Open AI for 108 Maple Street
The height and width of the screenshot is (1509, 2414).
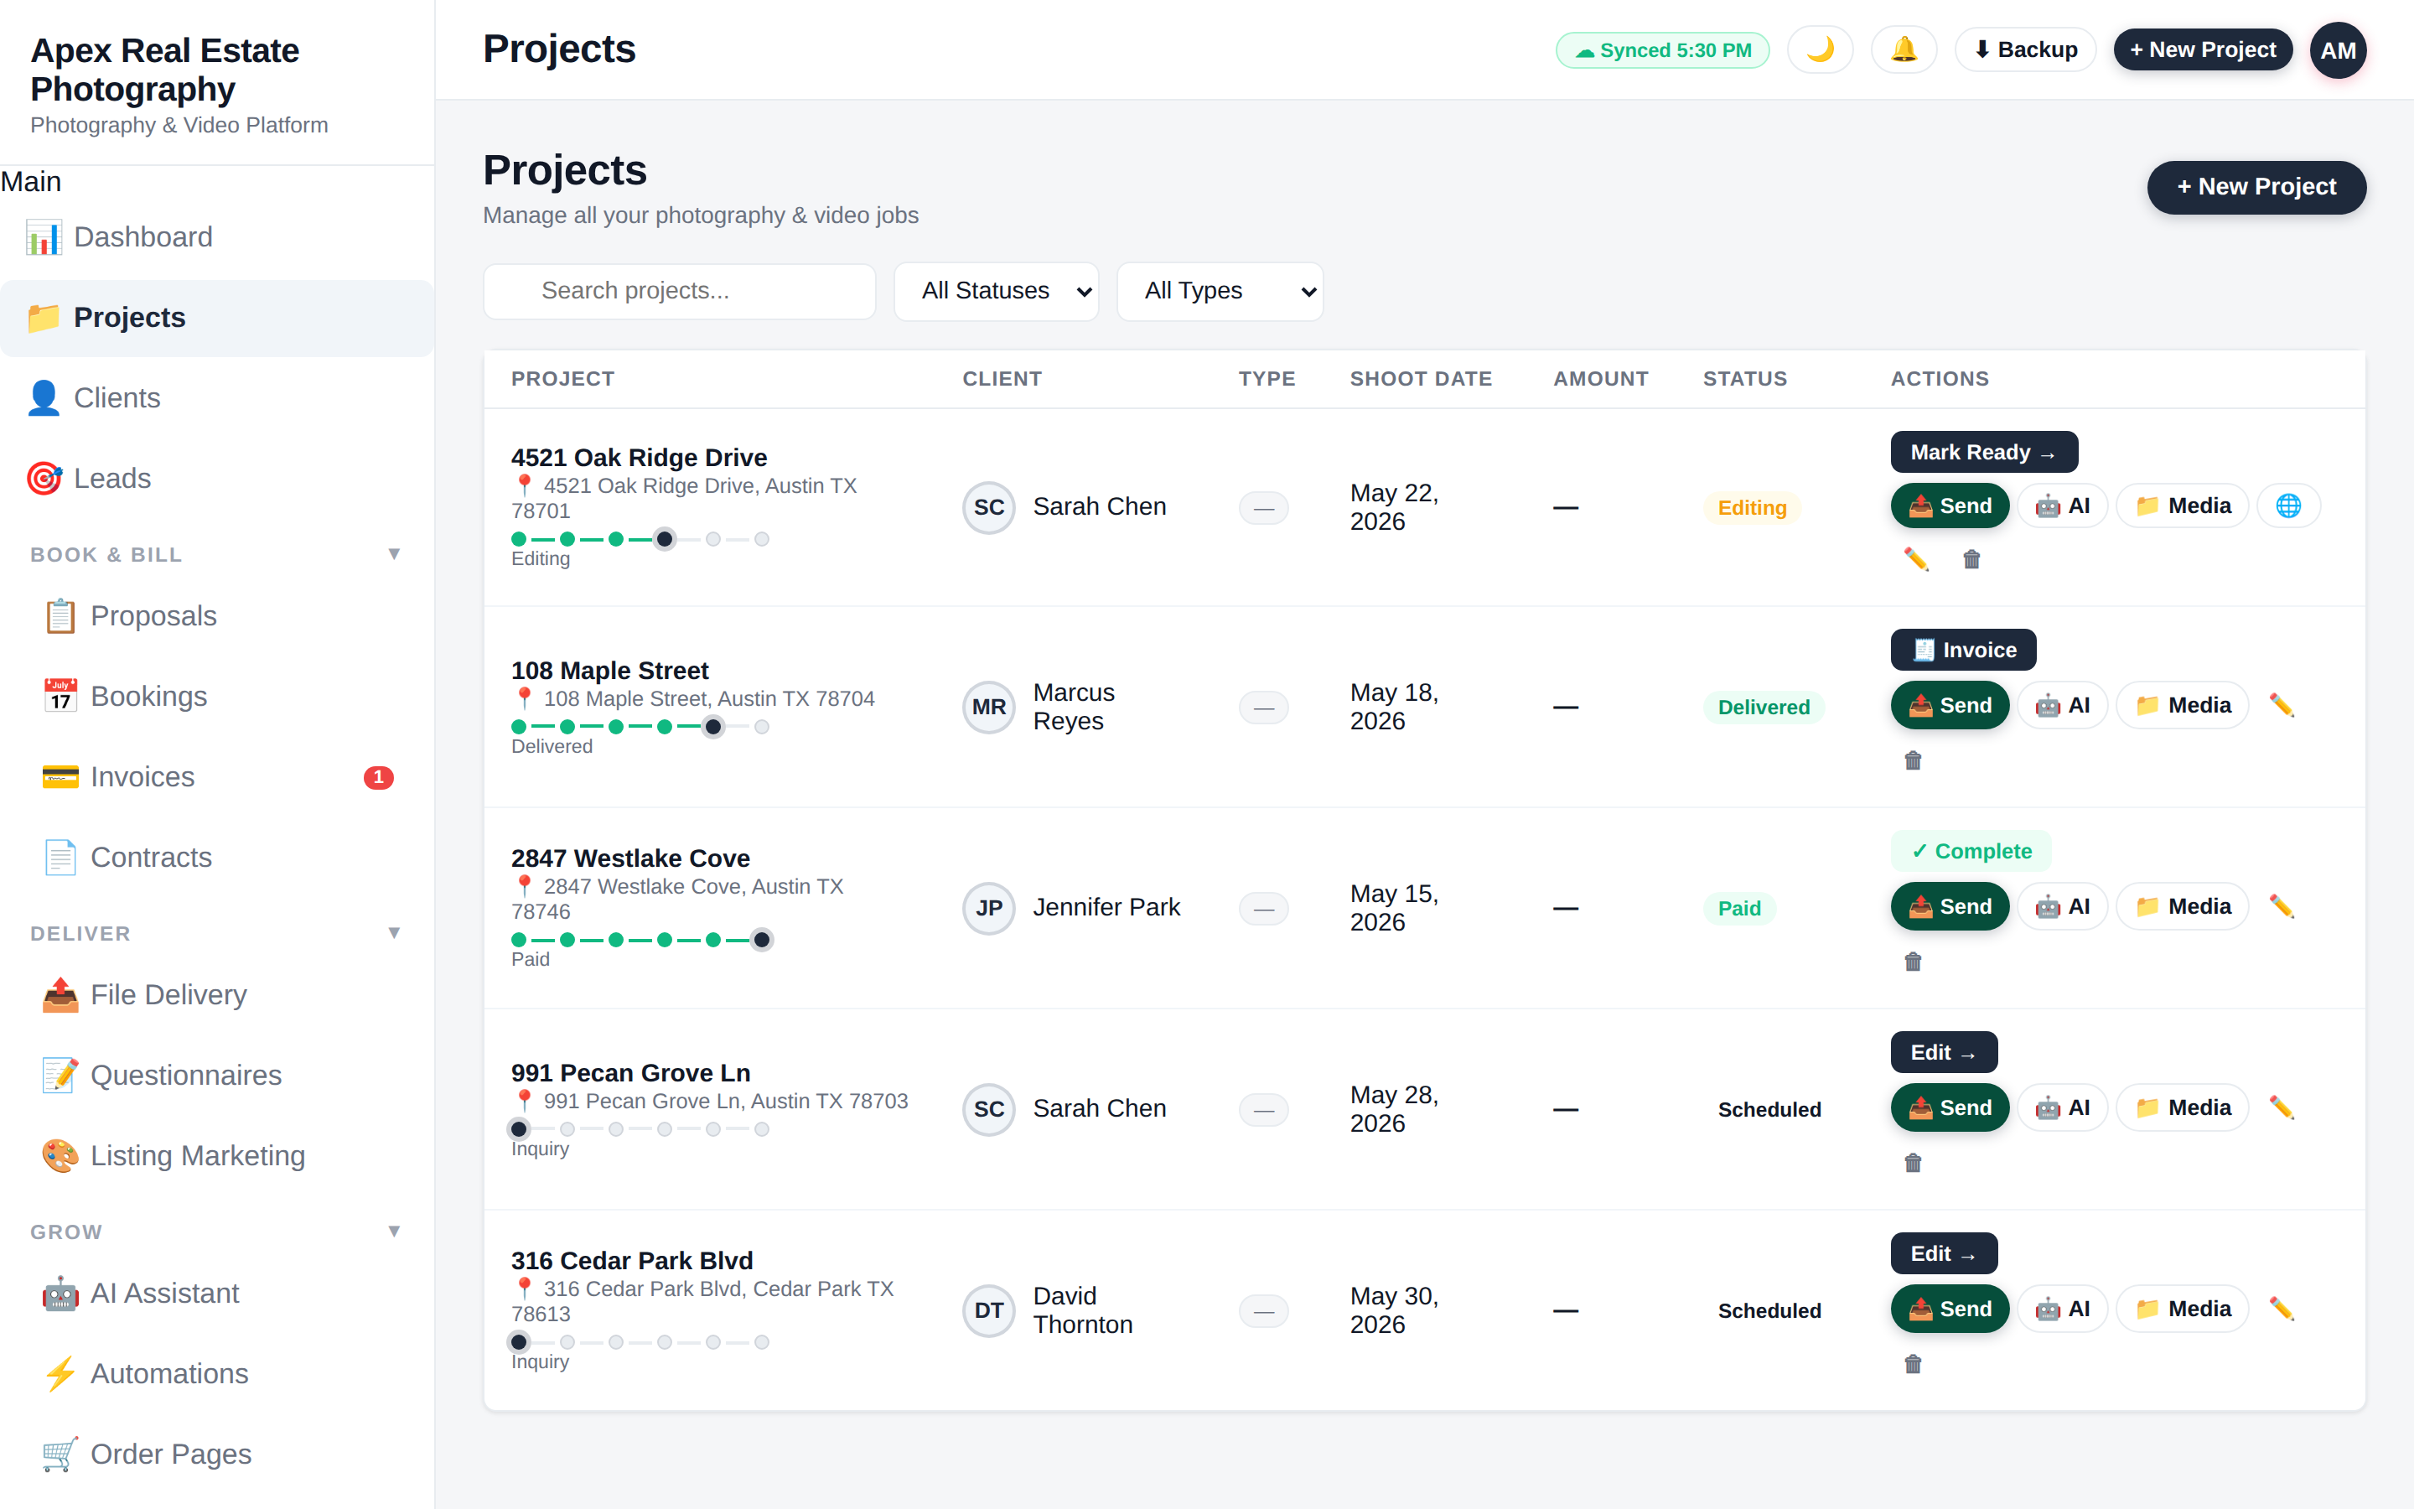(2062, 706)
